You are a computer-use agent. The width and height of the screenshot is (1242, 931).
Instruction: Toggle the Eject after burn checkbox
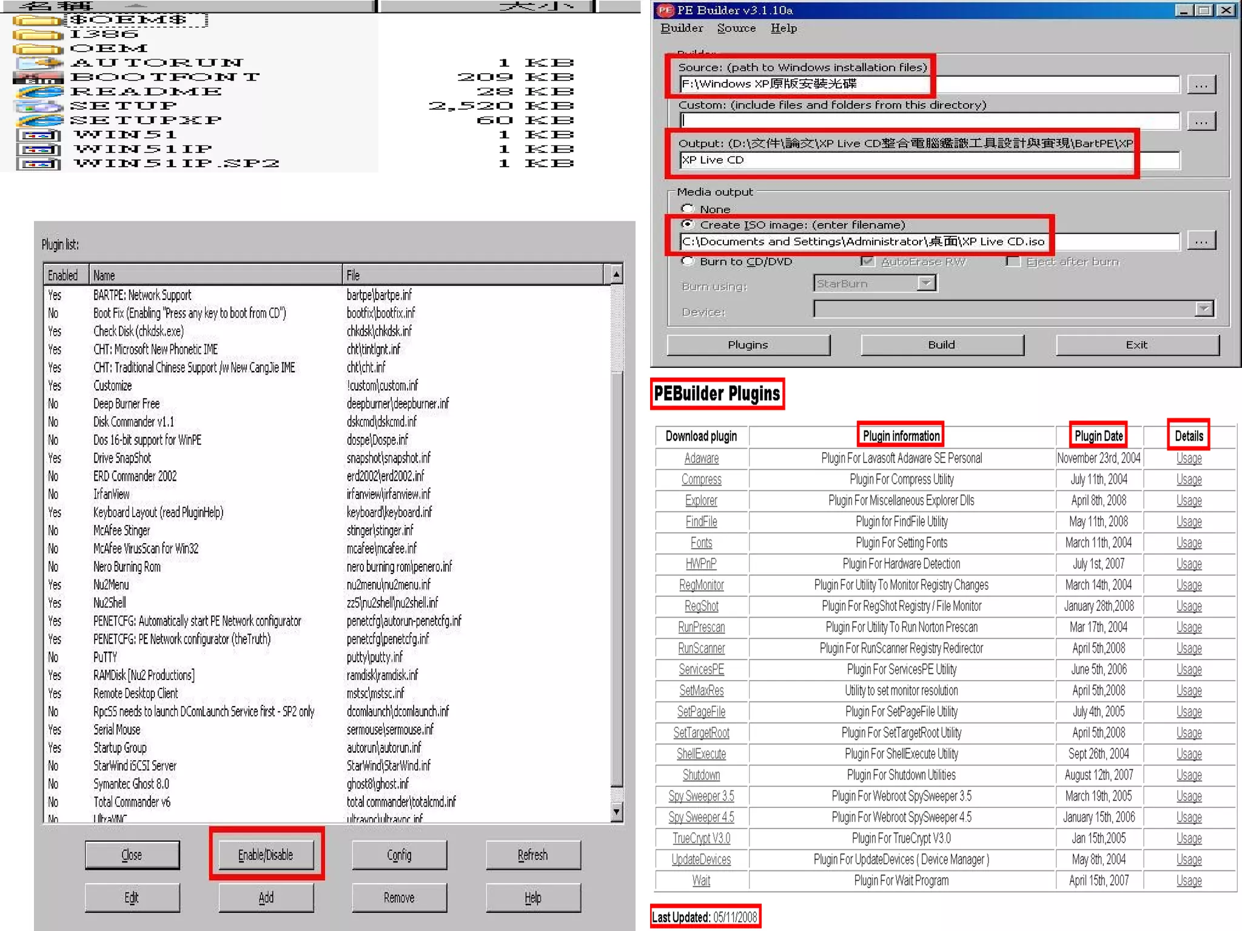(x=1012, y=261)
